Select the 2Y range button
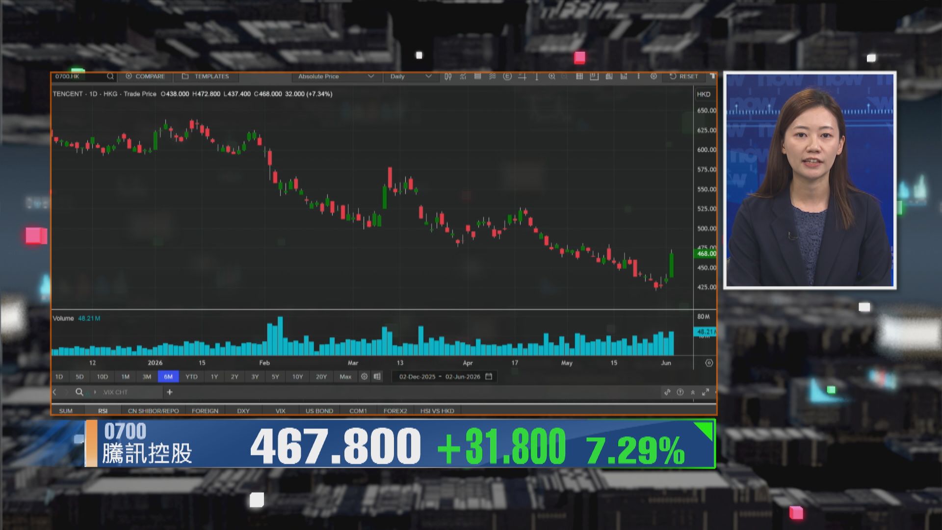Viewport: 942px width, 530px height. pos(235,376)
